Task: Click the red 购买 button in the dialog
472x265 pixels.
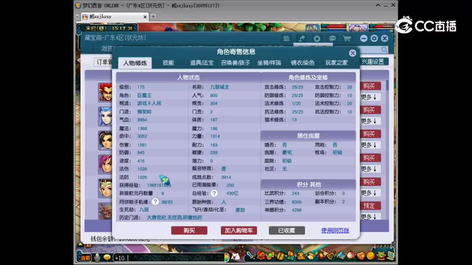Action: (x=189, y=230)
